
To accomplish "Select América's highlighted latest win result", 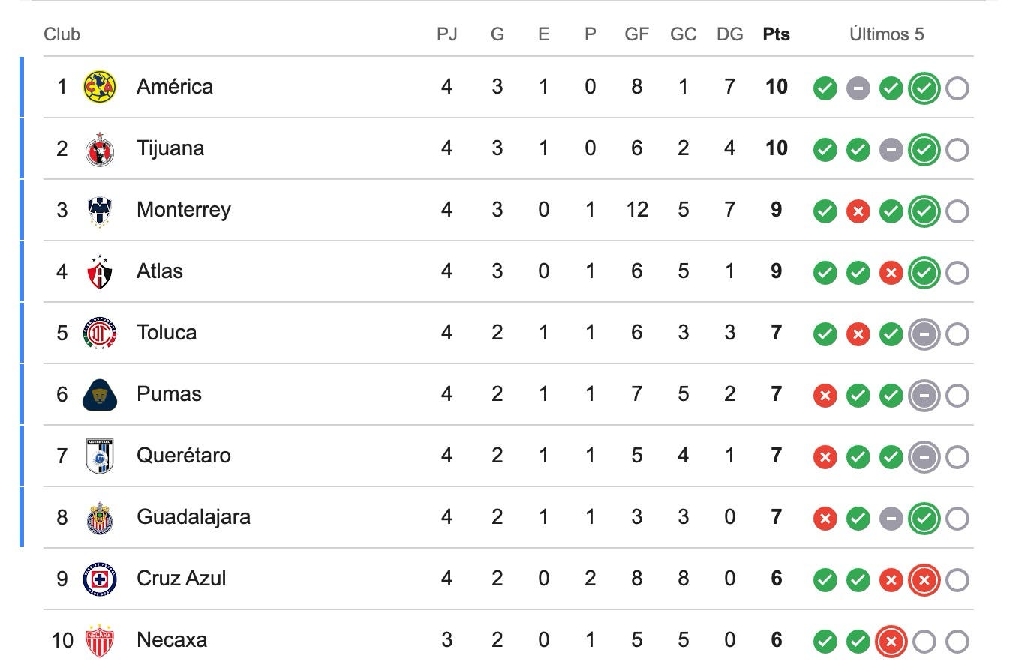I will 924,89.
